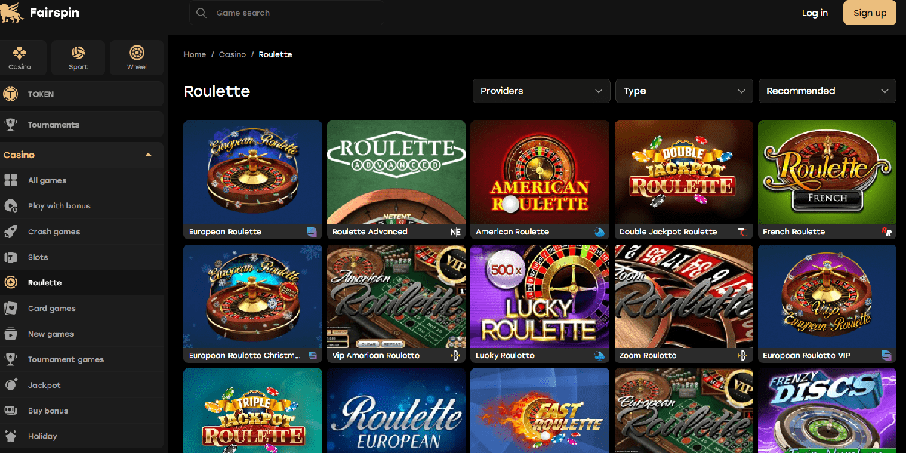Click the Card games icon
The height and width of the screenshot is (453, 906).
pyautogui.click(x=11, y=308)
